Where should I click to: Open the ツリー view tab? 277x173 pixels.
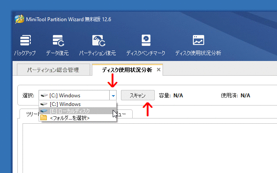tap(29, 114)
